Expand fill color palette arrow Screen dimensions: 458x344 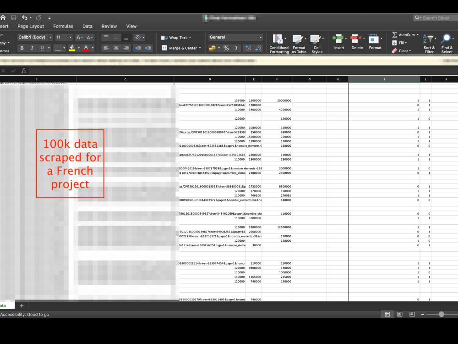[x=79, y=48]
